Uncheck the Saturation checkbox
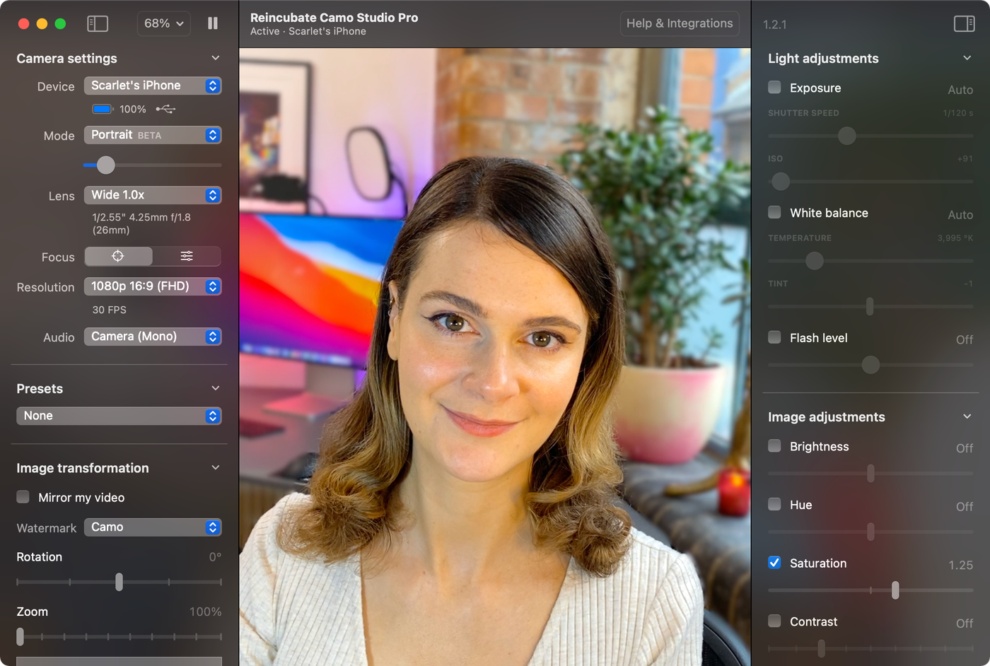Screen dimensions: 990x666 775,563
